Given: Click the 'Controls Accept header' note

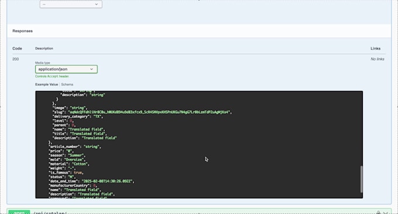Looking at the screenshot, I should 52,76.
